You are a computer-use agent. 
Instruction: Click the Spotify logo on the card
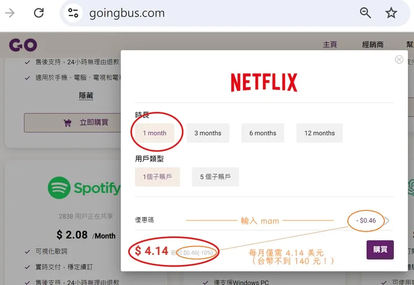[84, 188]
